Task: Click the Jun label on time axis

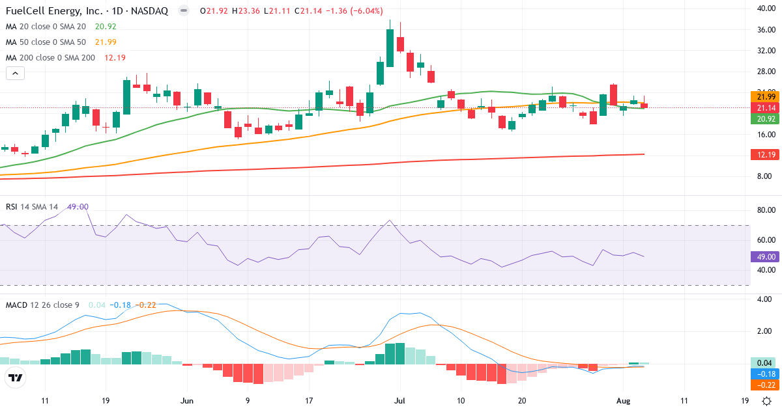Action: click(187, 401)
